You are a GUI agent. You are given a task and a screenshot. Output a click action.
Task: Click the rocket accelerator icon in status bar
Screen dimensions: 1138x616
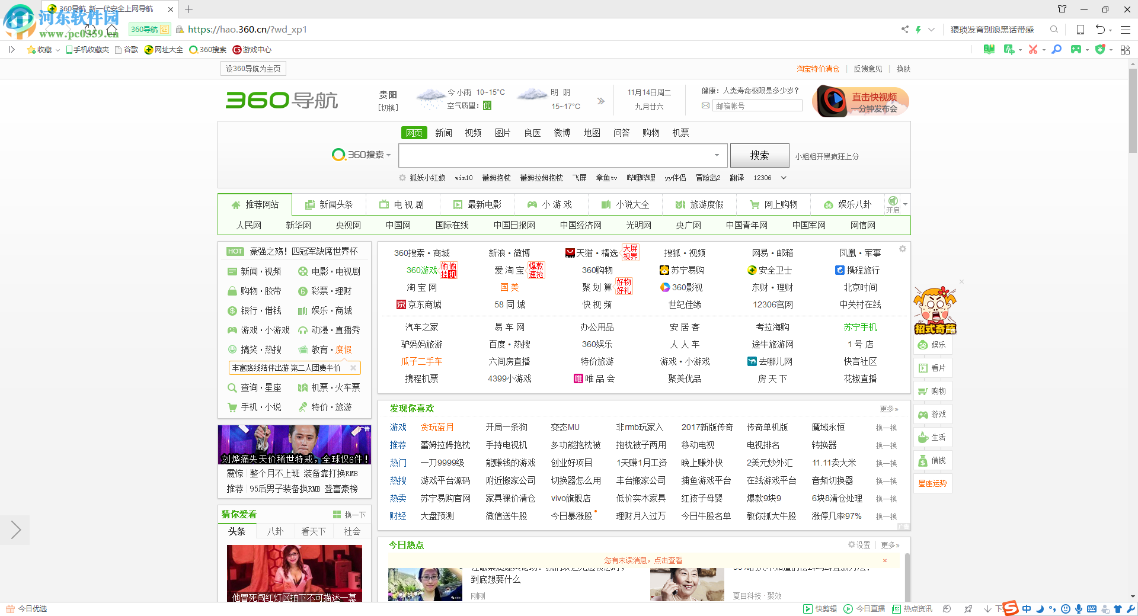pyautogui.click(x=968, y=609)
